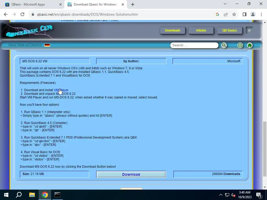Screen dimensions: 267x200
Task: Click the scrollbar up arrow
Action: click(265, 22)
